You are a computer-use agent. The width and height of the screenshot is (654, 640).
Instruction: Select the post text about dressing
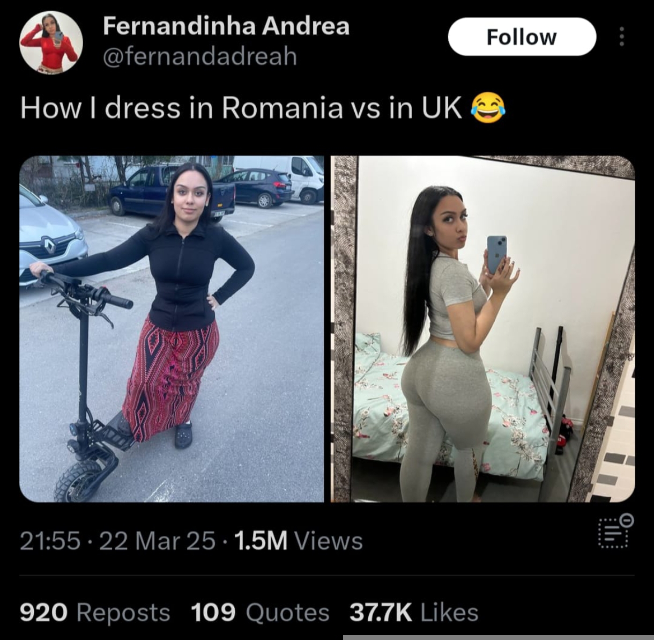(x=263, y=108)
